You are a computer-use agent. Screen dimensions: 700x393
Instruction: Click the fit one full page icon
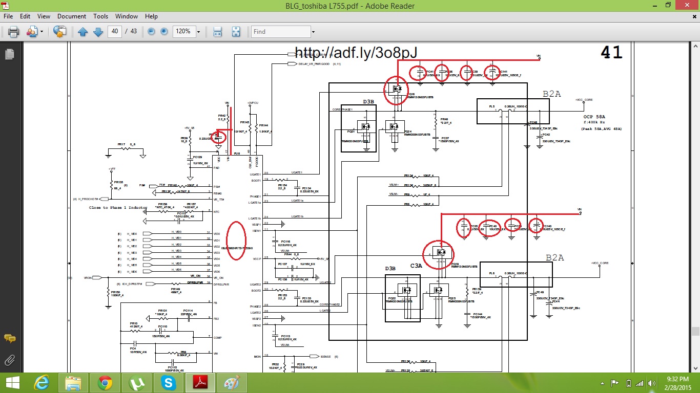point(236,32)
